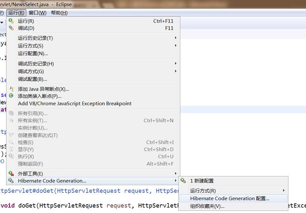
Task: Expand 调试方式(G) submenu arrow
Action: (x=176, y=71)
